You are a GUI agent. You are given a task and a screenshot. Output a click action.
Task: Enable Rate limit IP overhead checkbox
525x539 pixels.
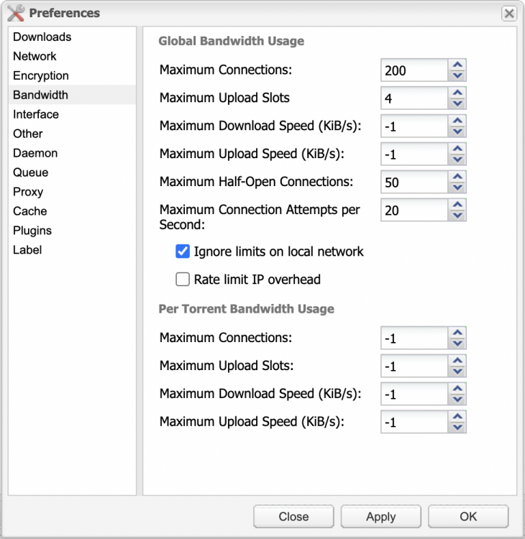pos(183,279)
